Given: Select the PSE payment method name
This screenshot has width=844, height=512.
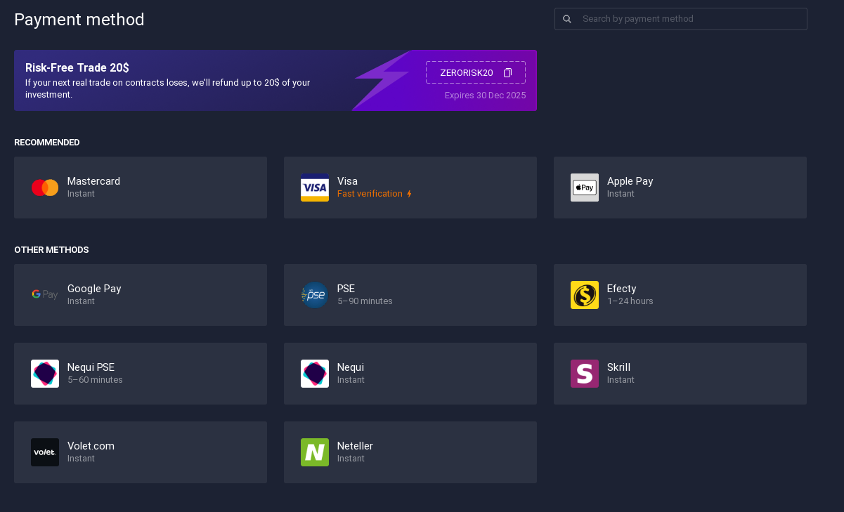Looking at the screenshot, I should pyautogui.click(x=346, y=289).
